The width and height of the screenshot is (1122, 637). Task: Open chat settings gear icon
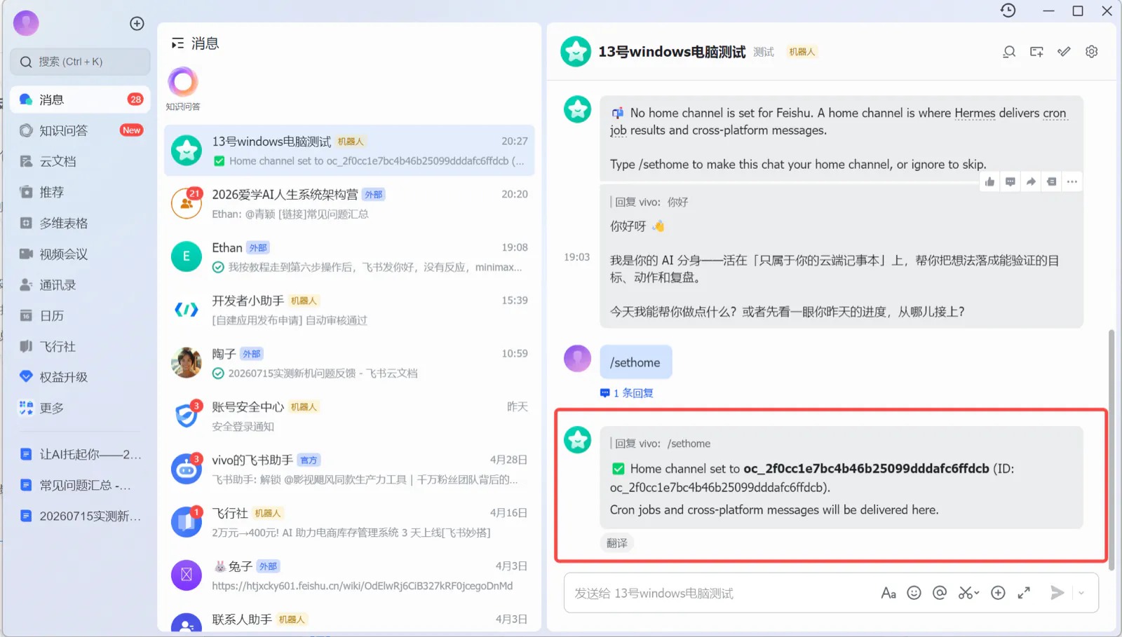(x=1091, y=52)
